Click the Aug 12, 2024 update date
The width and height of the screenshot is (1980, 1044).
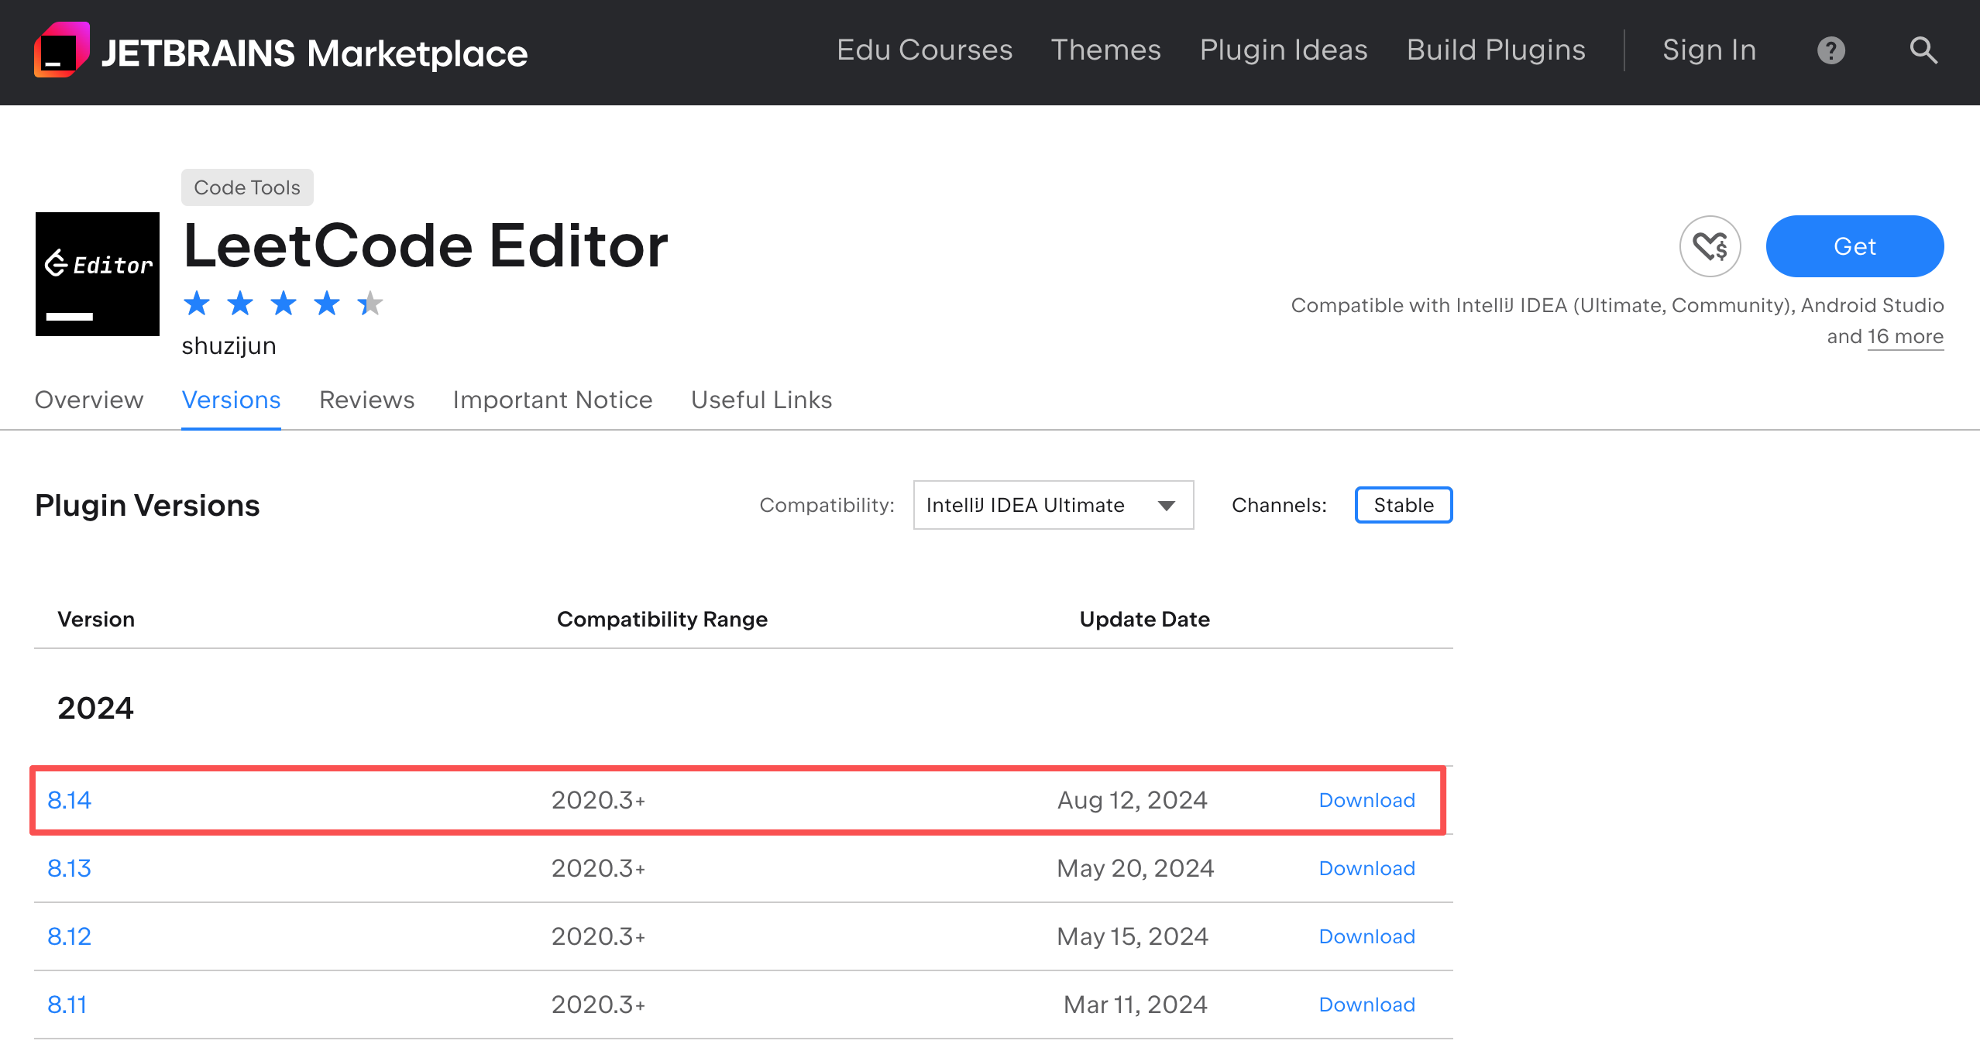point(1133,800)
